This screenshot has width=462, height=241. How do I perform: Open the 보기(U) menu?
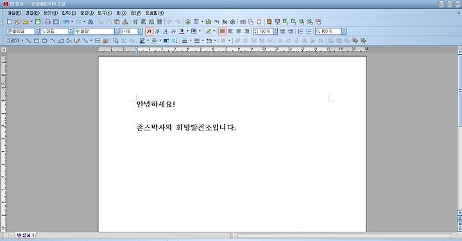[x=51, y=13]
